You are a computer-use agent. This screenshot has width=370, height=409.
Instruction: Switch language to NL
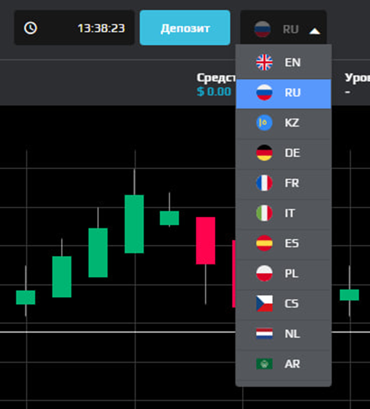283,334
